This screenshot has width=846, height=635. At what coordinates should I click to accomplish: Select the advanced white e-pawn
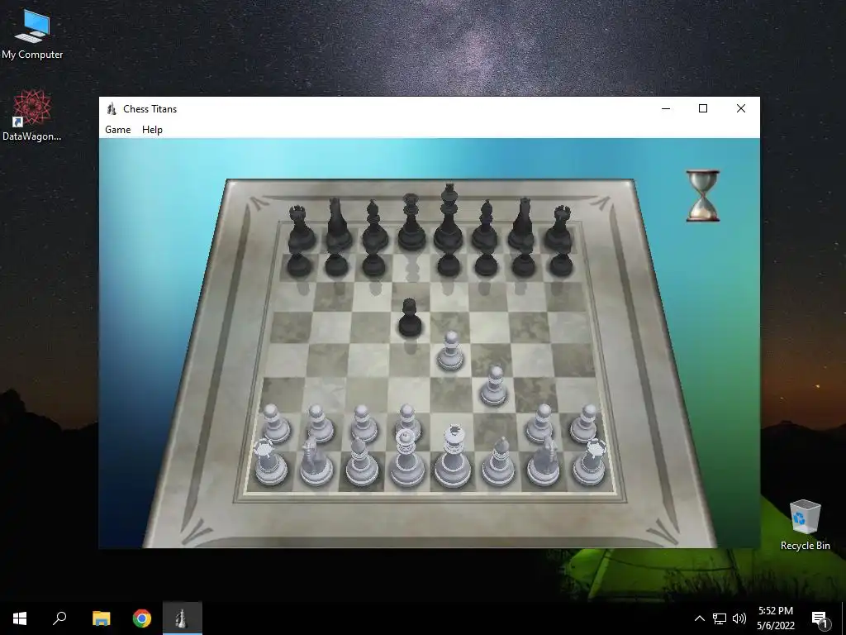(450, 351)
